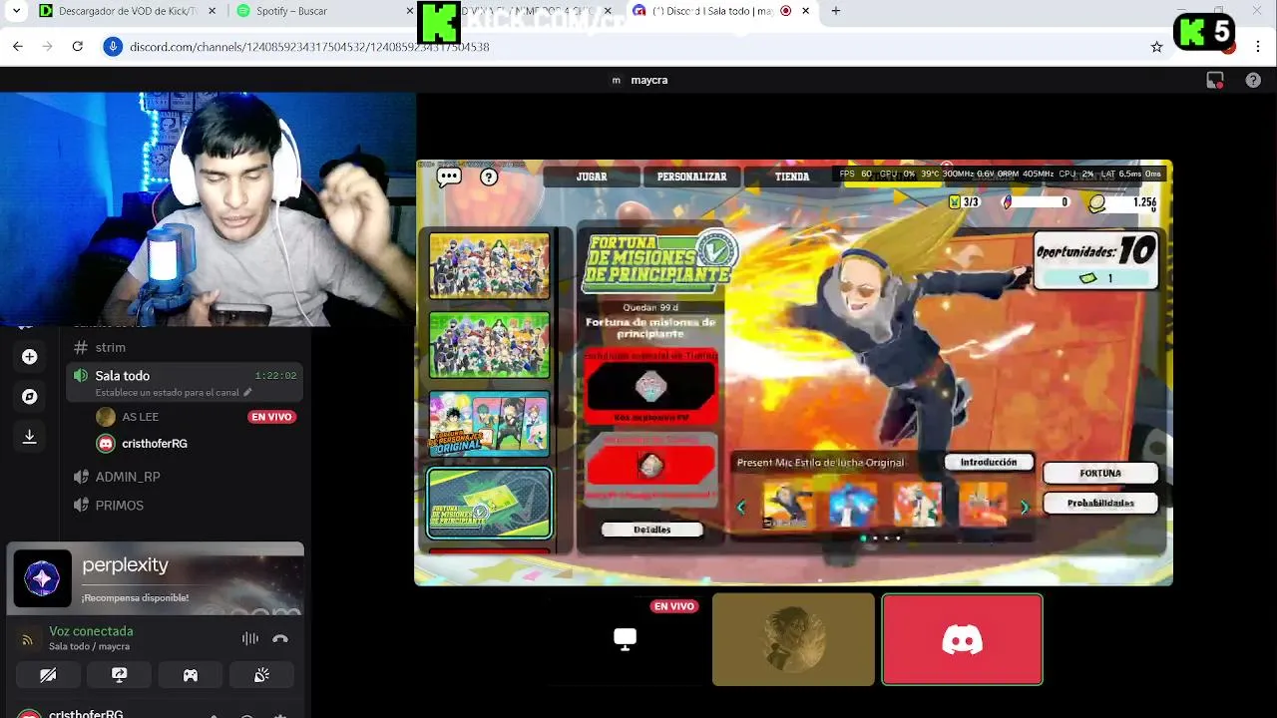Select AS LEE participant tile
Image resolution: width=1277 pixels, height=718 pixels.
(793, 639)
